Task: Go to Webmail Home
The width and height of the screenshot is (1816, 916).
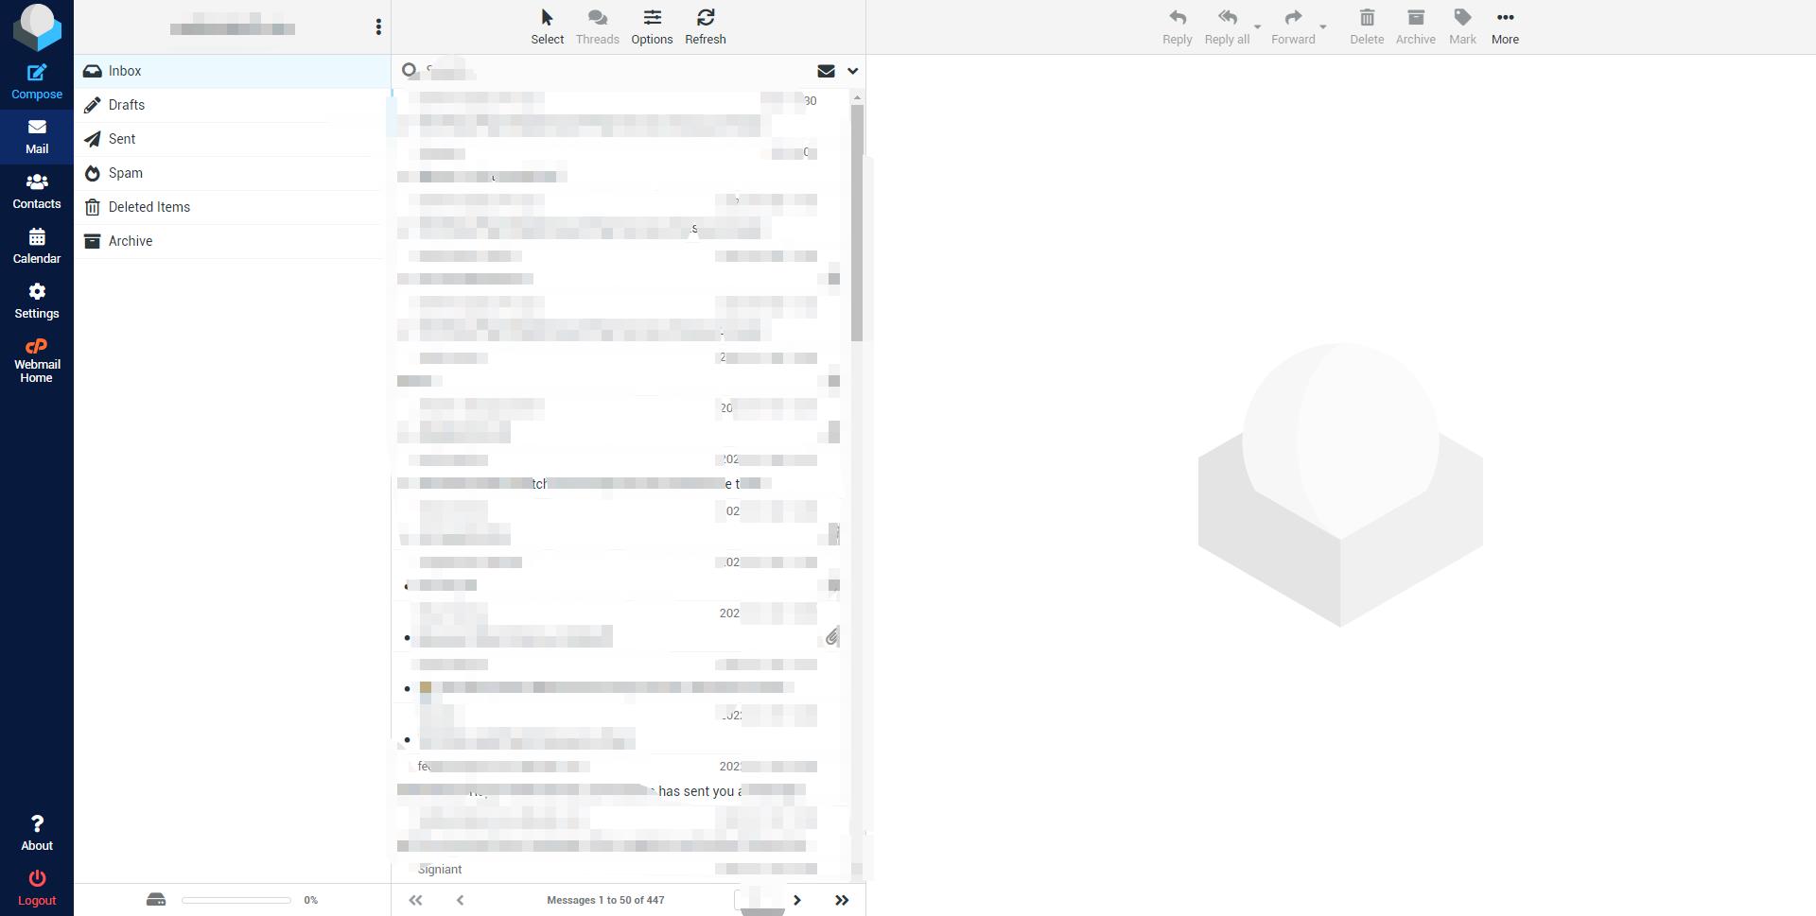Action: point(37,360)
